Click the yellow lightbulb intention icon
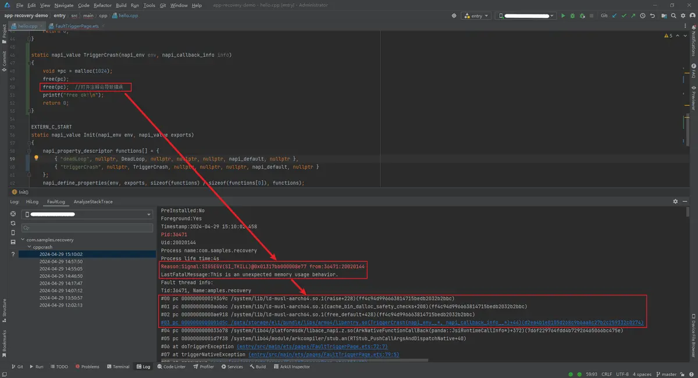Image resolution: width=698 pixels, height=378 pixels. click(36, 158)
